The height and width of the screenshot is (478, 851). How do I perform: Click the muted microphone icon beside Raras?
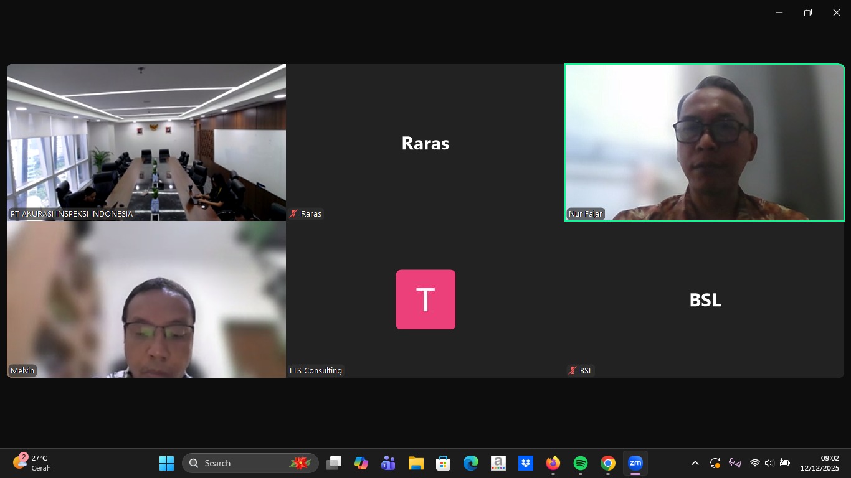tap(293, 214)
